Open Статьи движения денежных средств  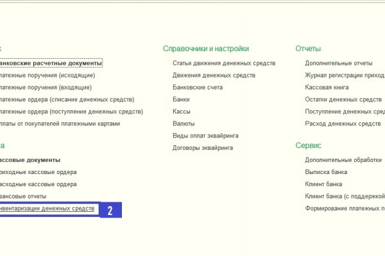point(224,63)
